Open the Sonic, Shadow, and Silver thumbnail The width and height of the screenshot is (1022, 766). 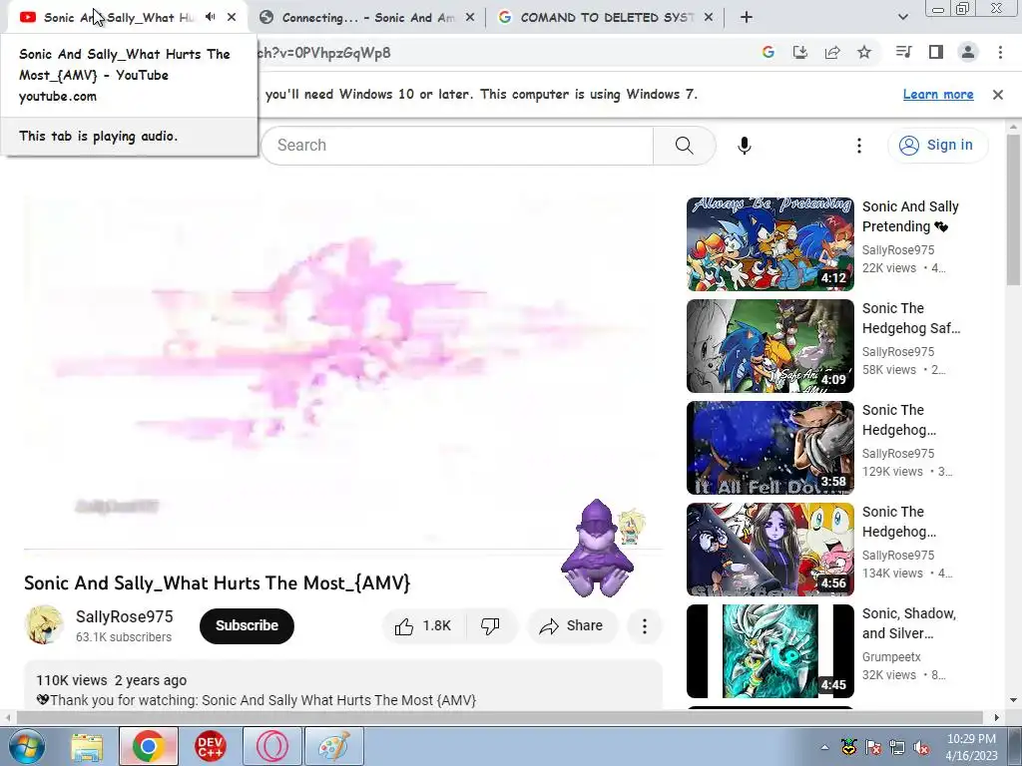coord(769,650)
